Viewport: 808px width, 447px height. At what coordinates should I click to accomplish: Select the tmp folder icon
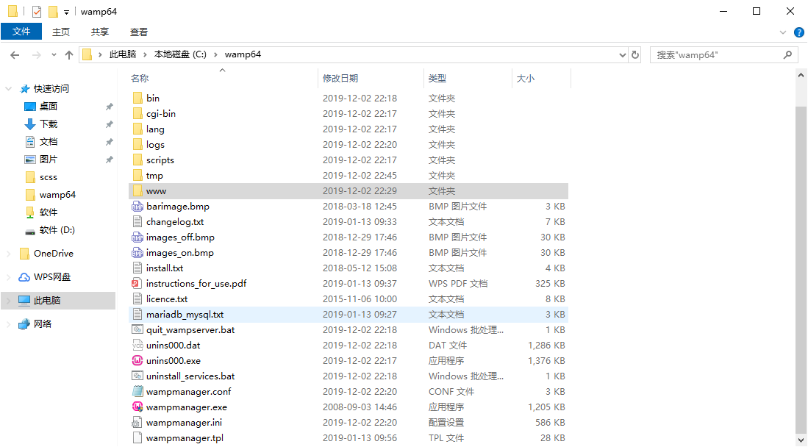(x=137, y=175)
